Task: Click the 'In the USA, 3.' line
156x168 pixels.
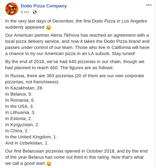Action: point(20,107)
